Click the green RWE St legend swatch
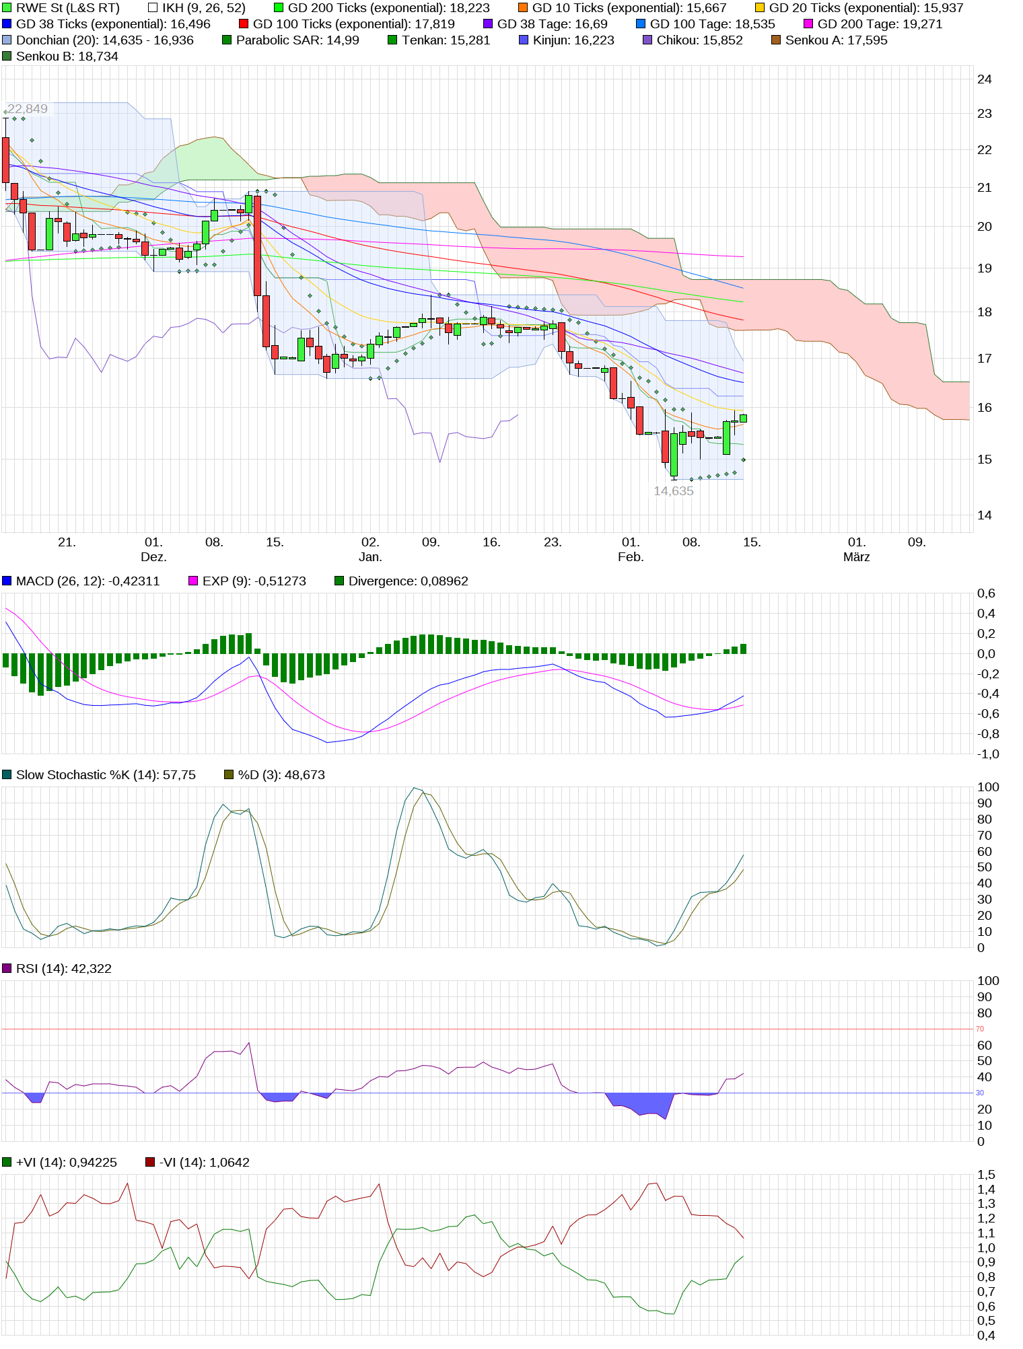 tap(7, 8)
